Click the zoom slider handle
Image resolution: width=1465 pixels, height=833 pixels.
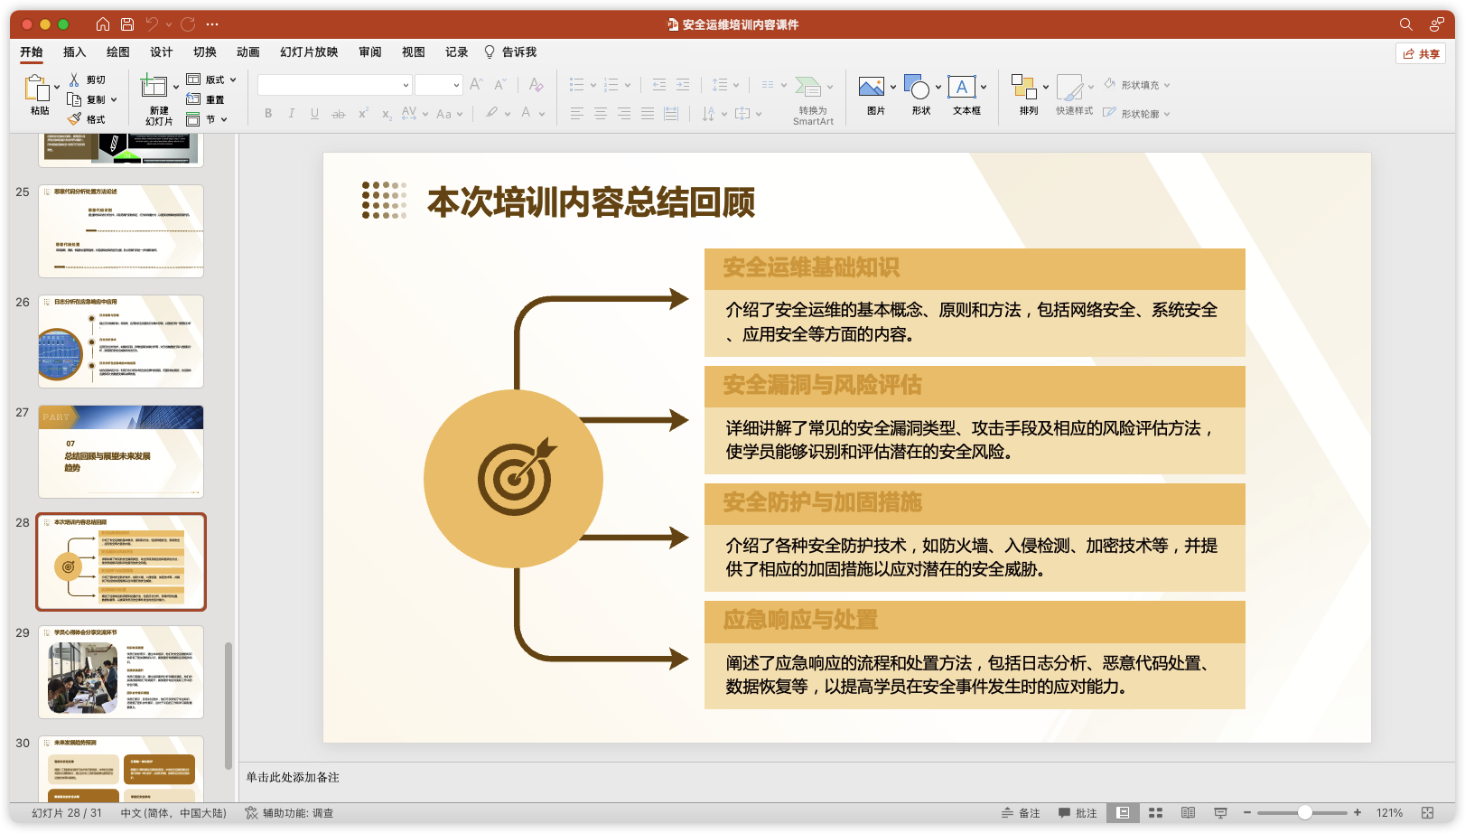pyautogui.click(x=1304, y=813)
